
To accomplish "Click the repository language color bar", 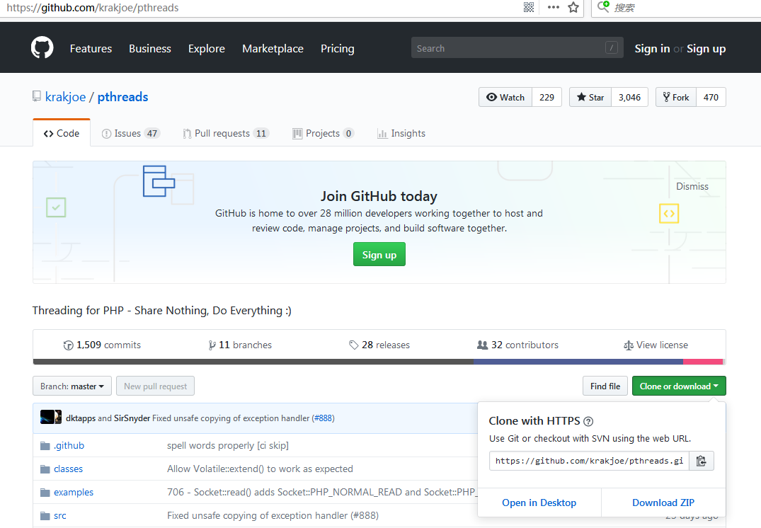I will [x=379, y=361].
